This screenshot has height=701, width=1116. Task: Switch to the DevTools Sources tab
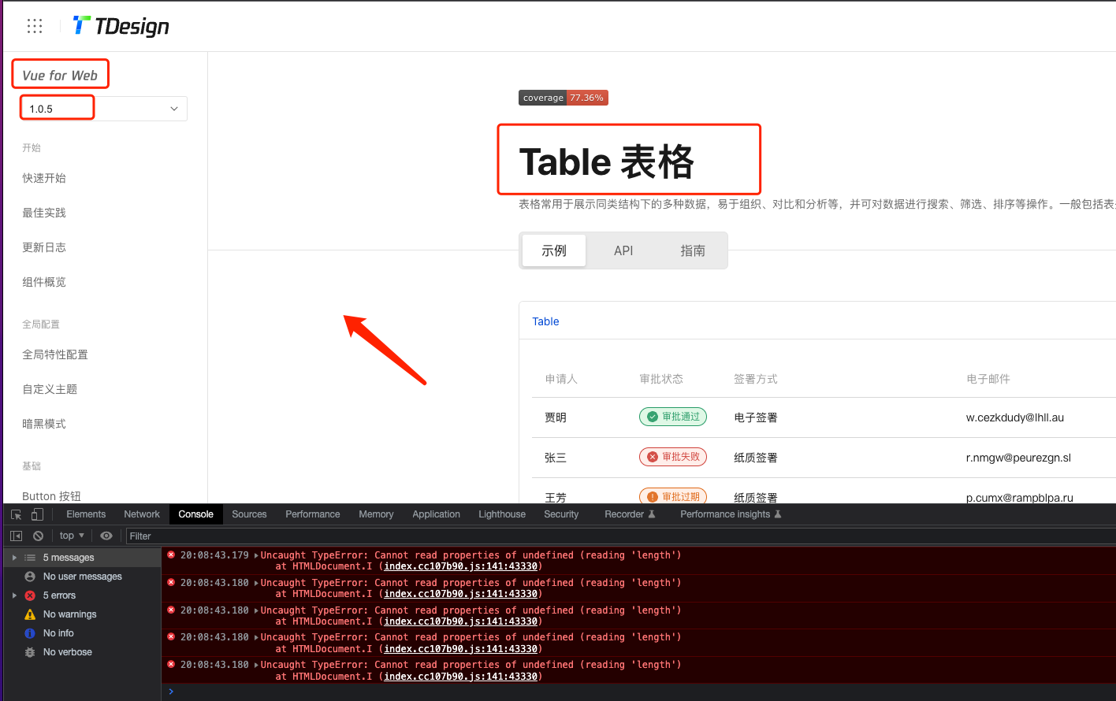click(249, 514)
